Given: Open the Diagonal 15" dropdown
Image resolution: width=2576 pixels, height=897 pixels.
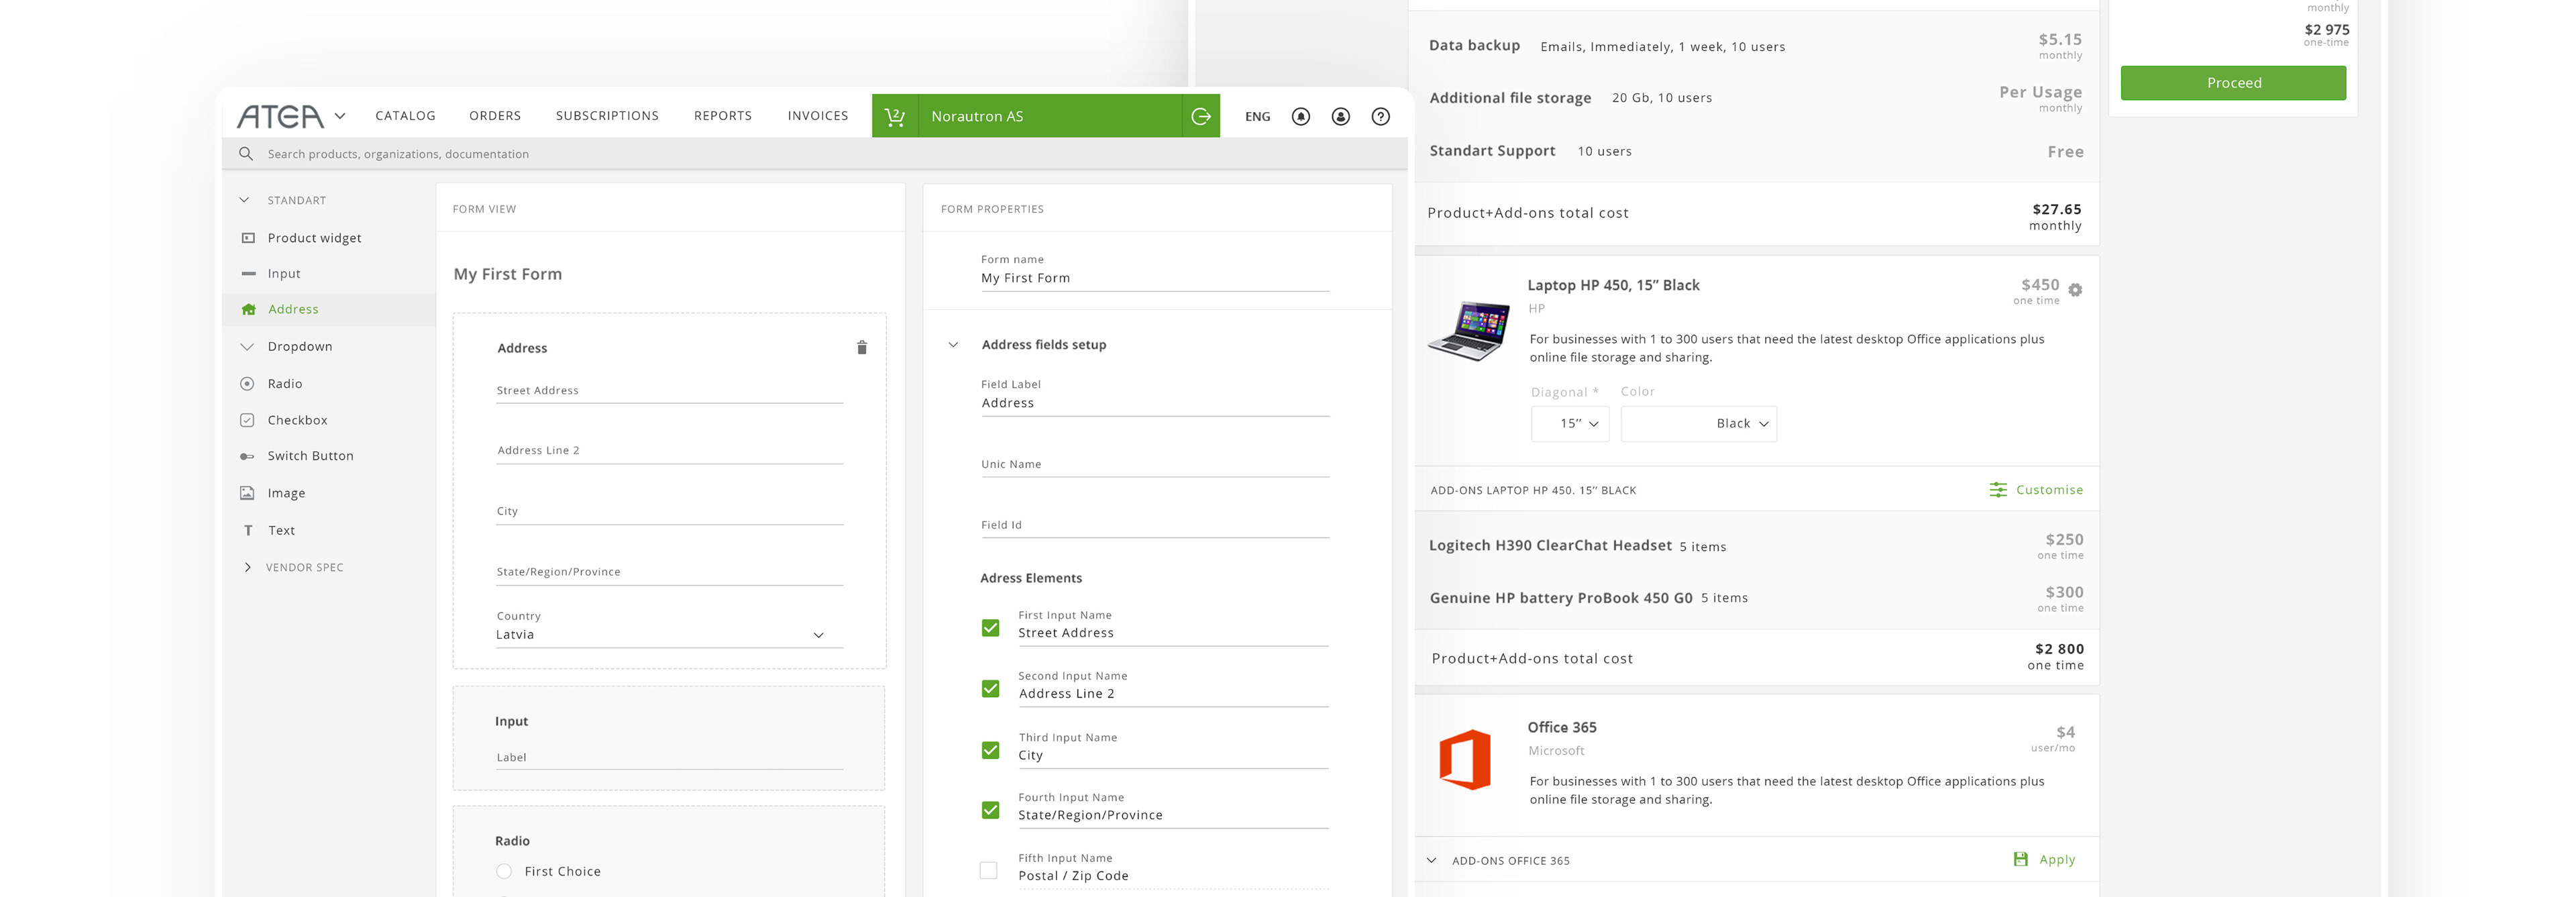Looking at the screenshot, I should [1570, 424].
